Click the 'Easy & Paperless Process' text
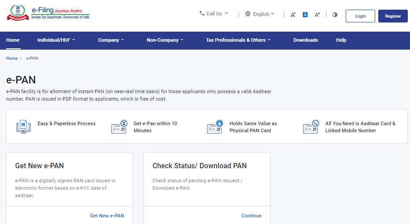Viewport: 410px width, 224px height. pos(66,123)
